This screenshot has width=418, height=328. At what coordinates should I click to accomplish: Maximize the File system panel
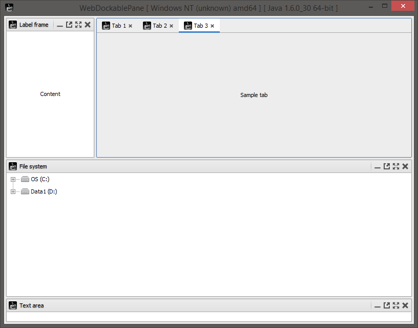coord(396,166)
